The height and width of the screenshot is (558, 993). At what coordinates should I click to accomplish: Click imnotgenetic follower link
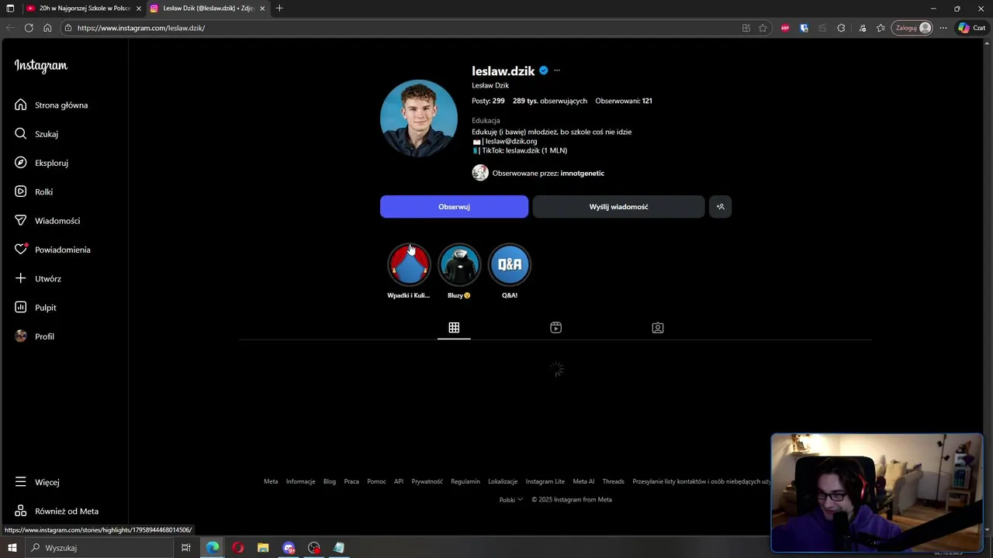point(583,173)
